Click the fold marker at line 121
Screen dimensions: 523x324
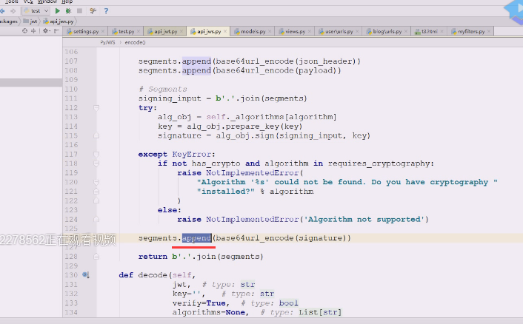coord(96,192)
